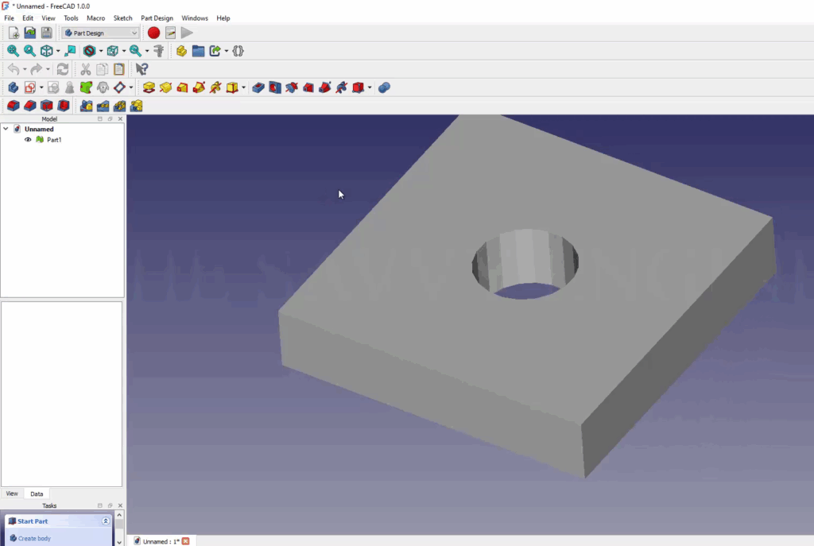The height and width of the screenshot is (546, 814).
Task: Collapse the Start Part section
Action: pyautogui.click(x=105, y=521)
